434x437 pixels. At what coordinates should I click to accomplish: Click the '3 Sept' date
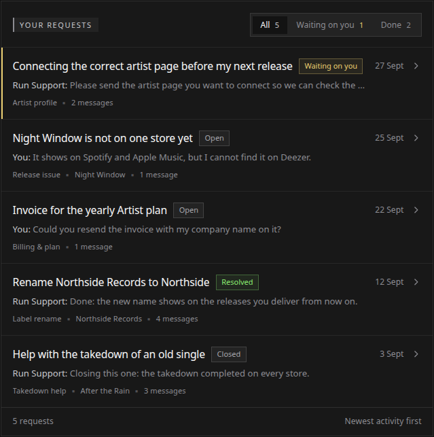tap(392, 354)
